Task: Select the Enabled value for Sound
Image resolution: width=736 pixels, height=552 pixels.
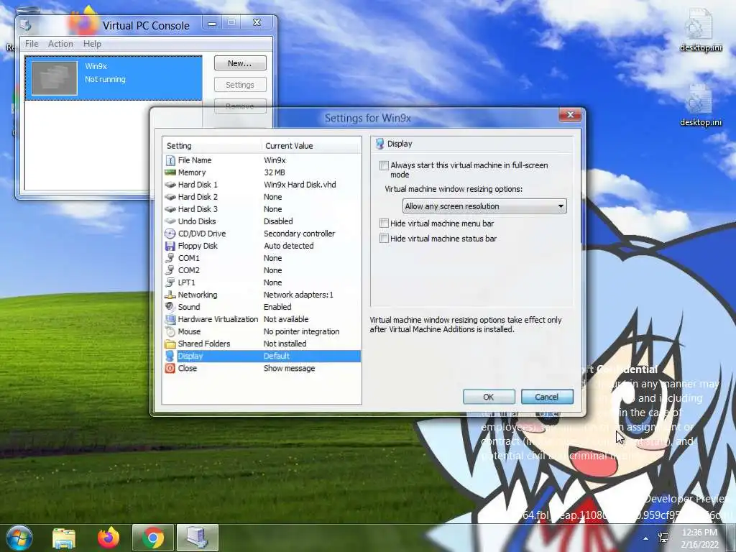Action: (277, 306)
